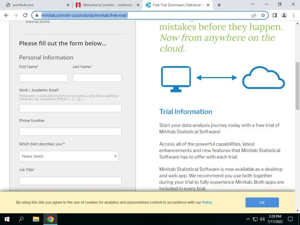Focus the Work / Academic Email field
This screenshot has height=225, width=300.
tap(70, 108)
